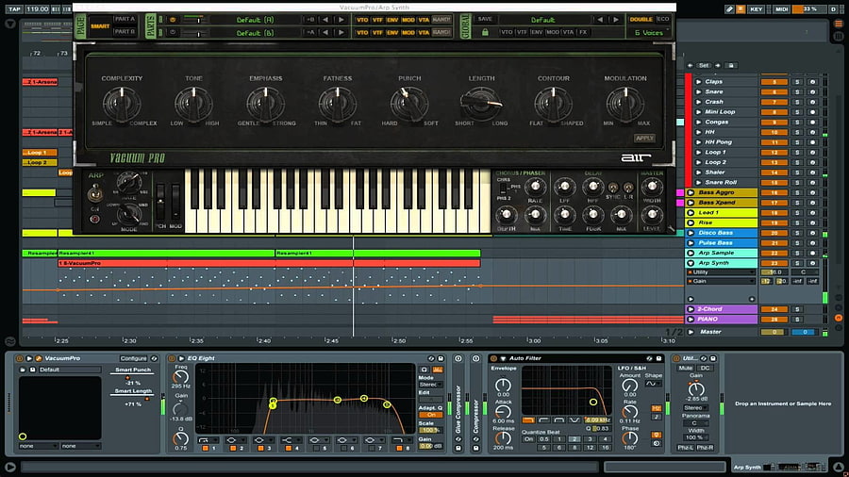The height and width of the screenshot is (477, 849).
Task: Toggle Quantize Beat On in Auto Filter
Action: coord(528,439)
